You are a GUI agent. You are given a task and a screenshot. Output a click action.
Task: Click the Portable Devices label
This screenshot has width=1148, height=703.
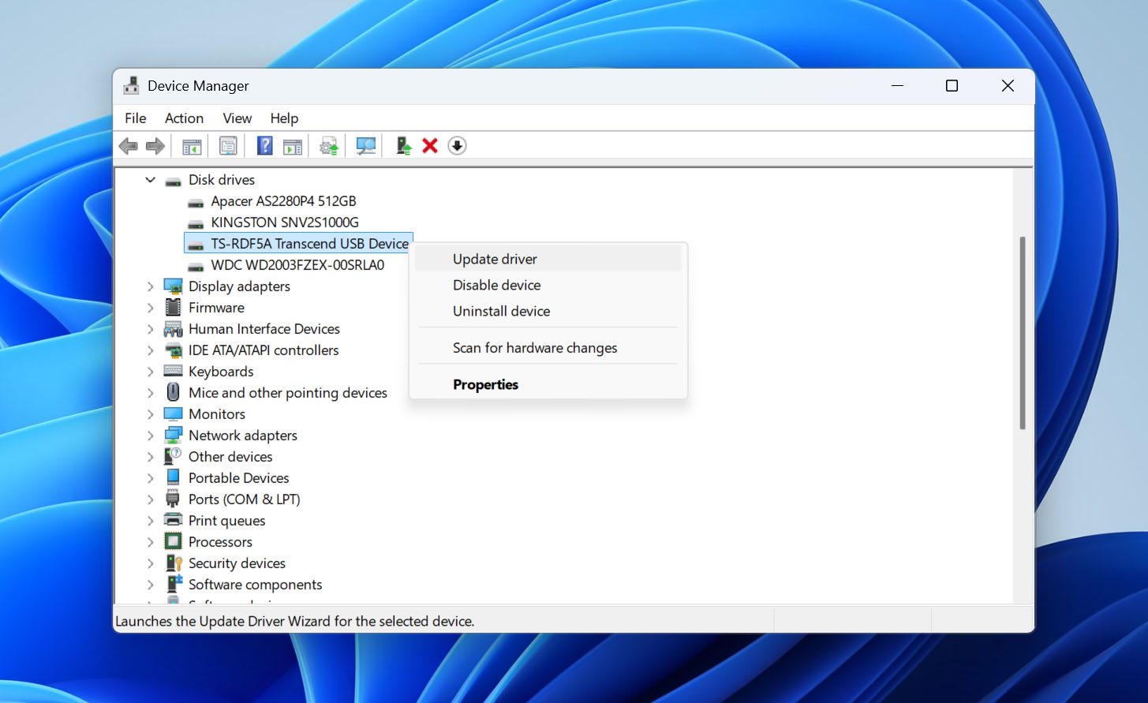pos(239,478)
